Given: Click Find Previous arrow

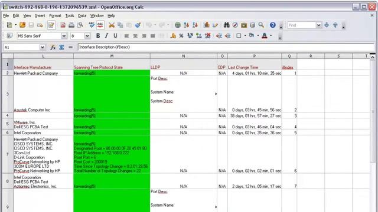Looking at the screenshot, I should (335, 25).
